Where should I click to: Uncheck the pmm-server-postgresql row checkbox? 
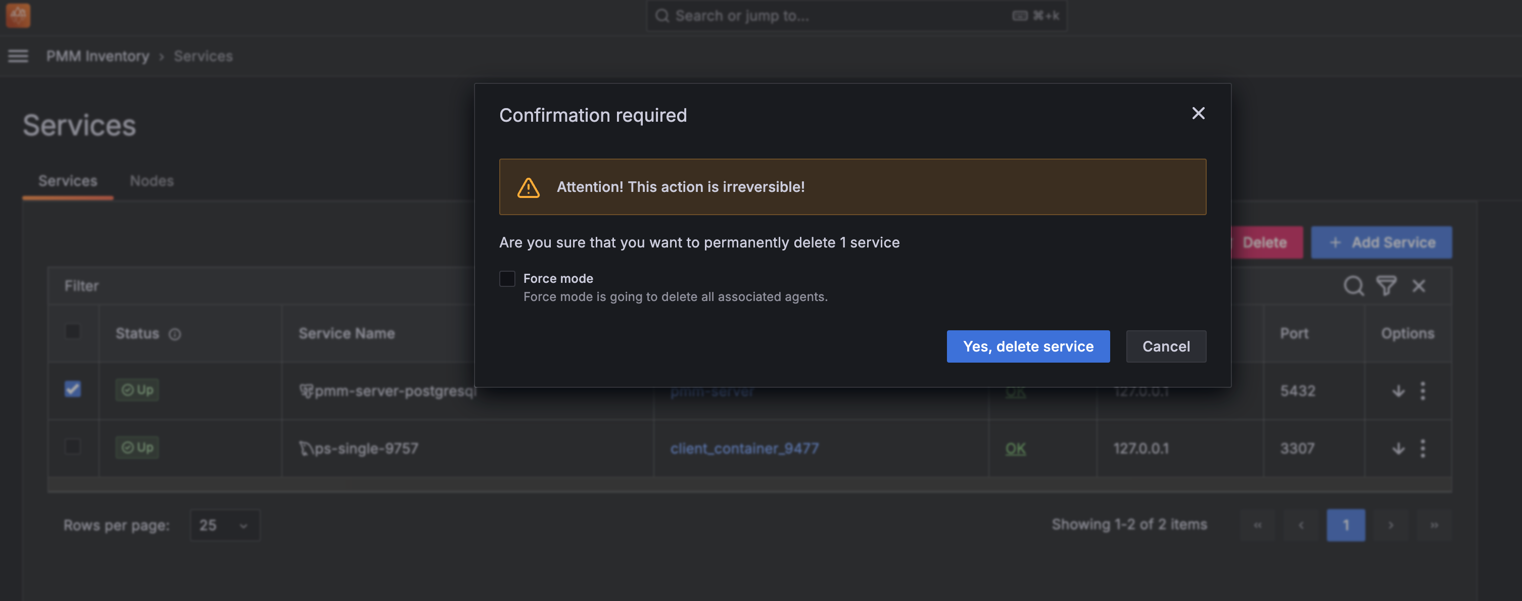[73, 389]
